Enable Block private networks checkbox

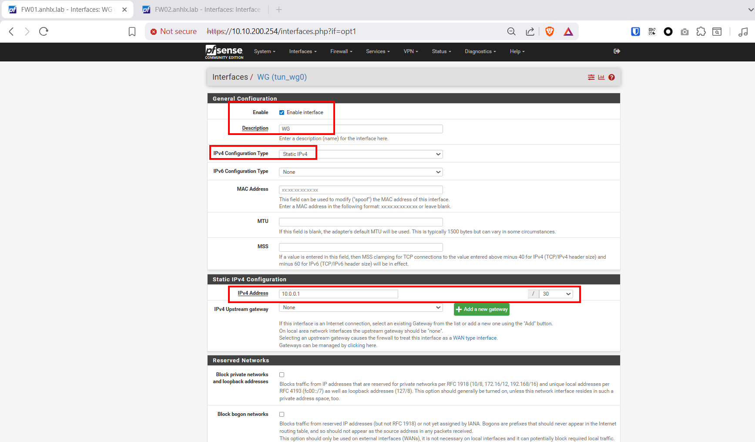click(x=282, y=375)
